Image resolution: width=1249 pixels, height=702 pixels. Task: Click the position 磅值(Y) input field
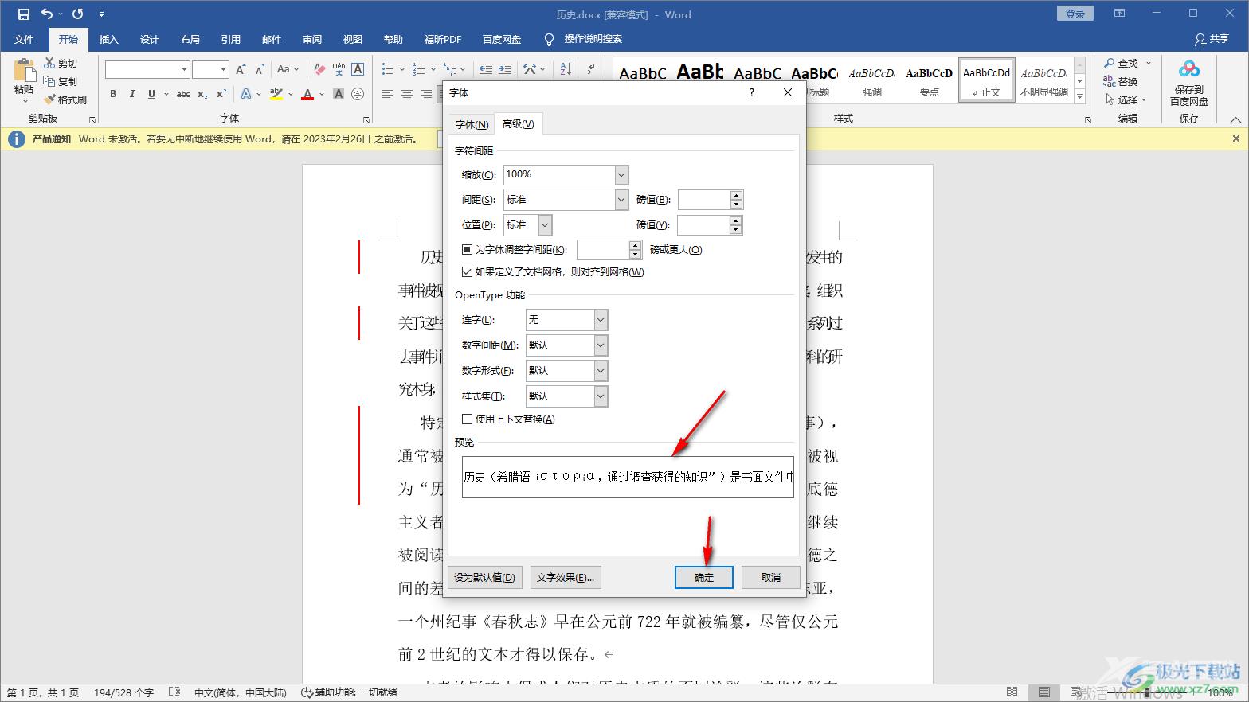704,225
